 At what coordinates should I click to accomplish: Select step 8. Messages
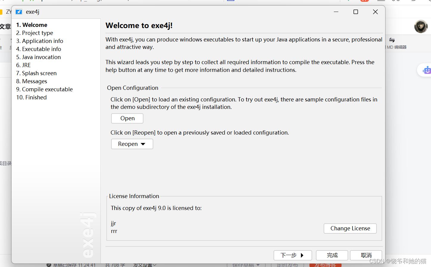pyautogui.click(x=32, y=81)
